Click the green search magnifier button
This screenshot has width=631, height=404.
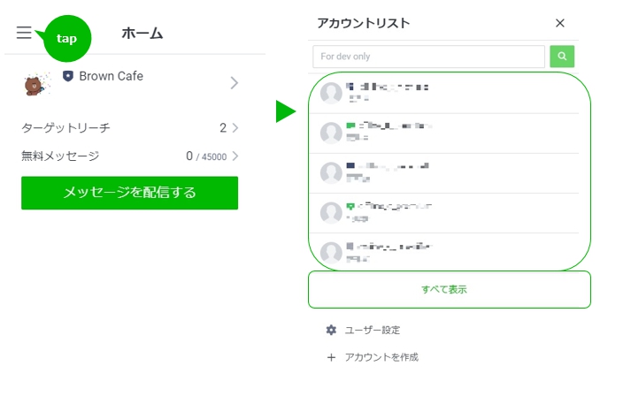[562, 57]
